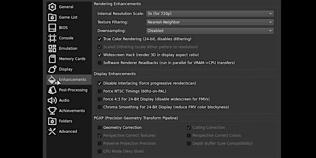
Task: Open General settings gear icon
Action: click(52, 7)
